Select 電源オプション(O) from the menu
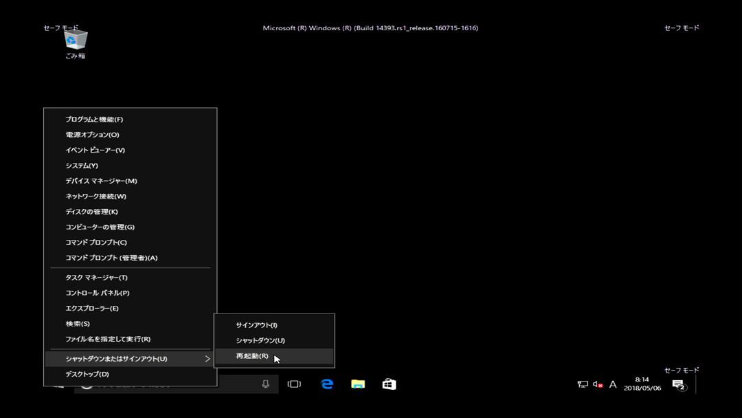 92,135
